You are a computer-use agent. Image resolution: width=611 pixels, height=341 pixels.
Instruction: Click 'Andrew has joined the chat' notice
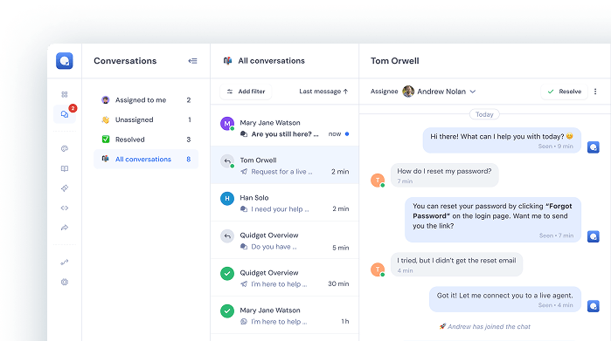tap(485, 327)
